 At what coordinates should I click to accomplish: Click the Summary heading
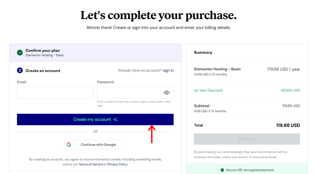coord(203,52)
